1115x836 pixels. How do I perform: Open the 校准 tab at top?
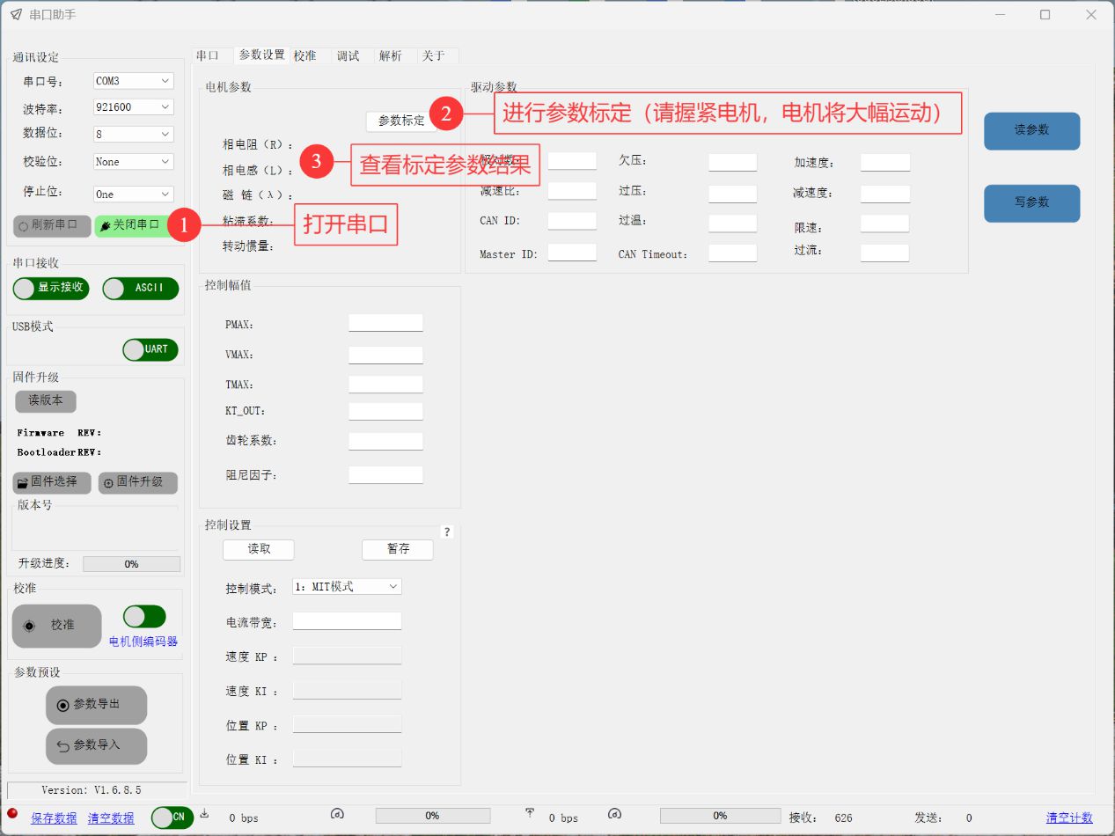click(305, 55)
